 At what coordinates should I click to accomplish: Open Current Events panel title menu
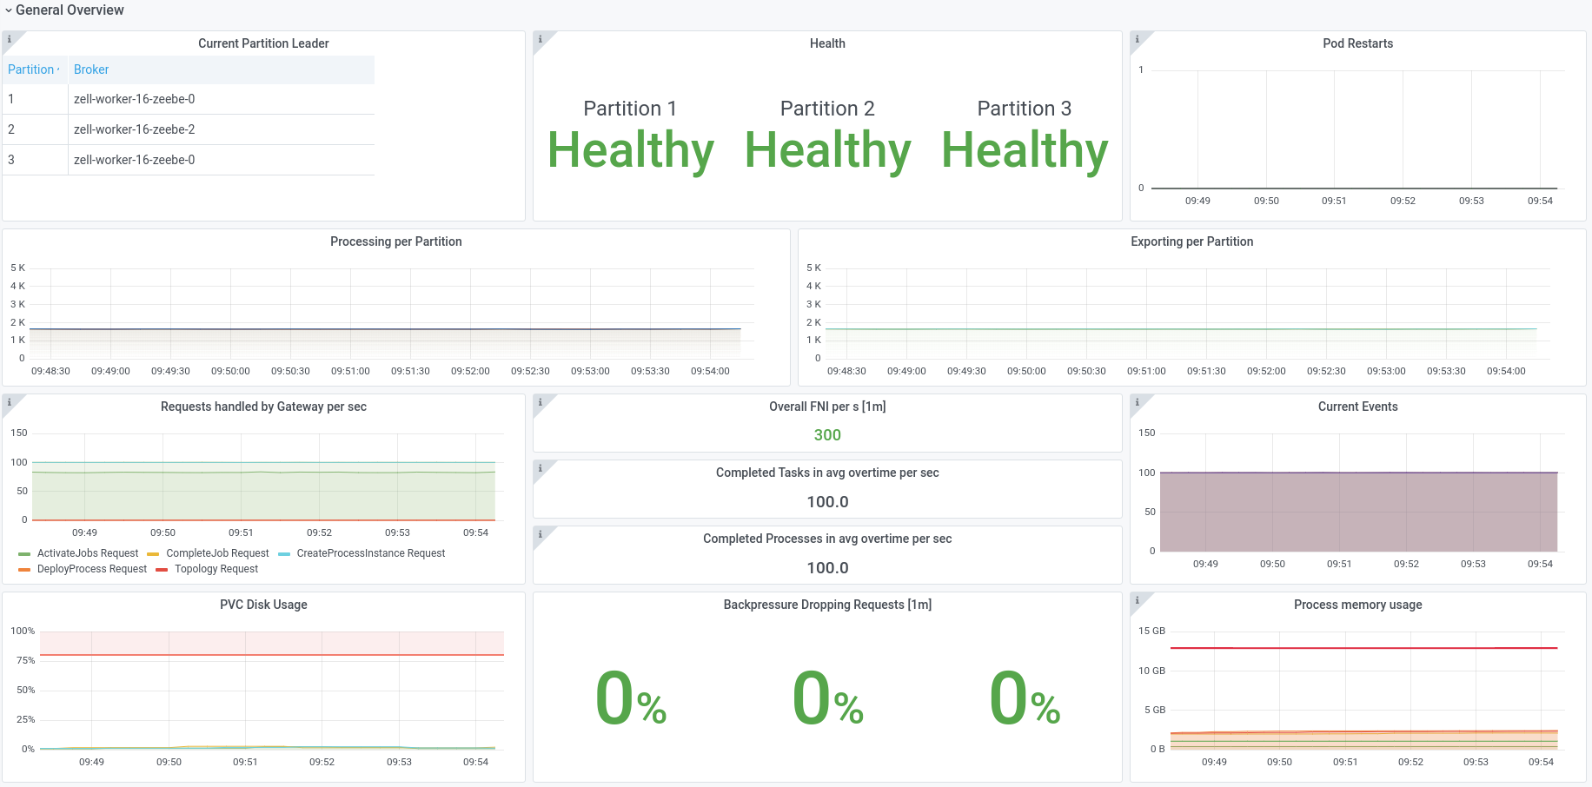pos(1357,407)
